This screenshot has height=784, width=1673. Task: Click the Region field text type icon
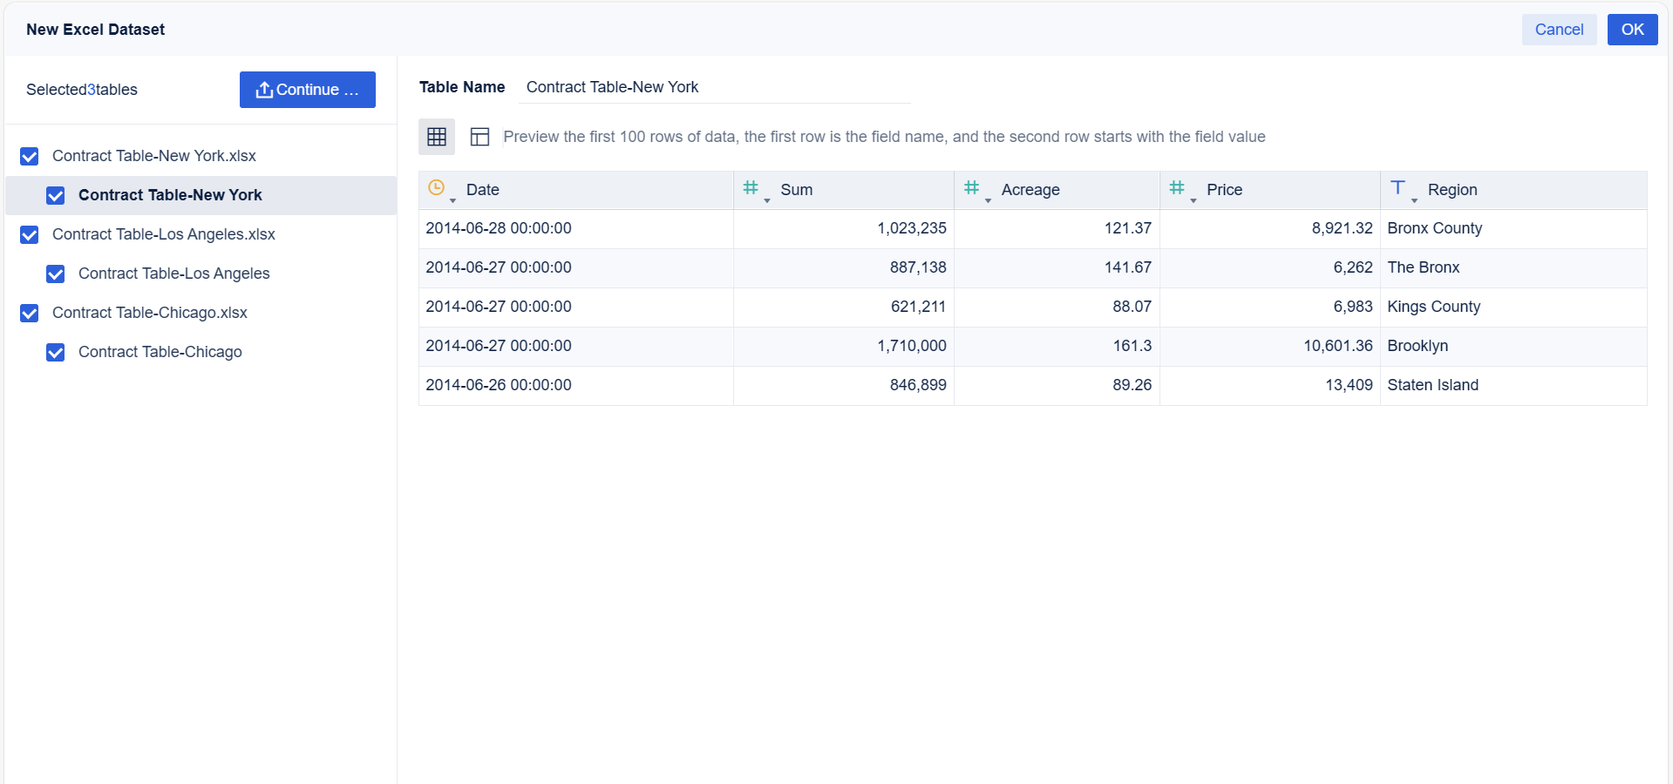tap(1398, 187)
